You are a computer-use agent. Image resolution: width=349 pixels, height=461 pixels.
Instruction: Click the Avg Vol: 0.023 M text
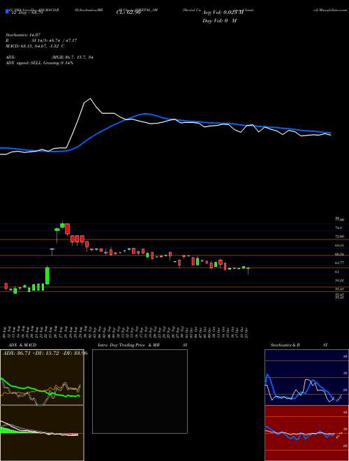pyautogui.click(x=223, y=13)
